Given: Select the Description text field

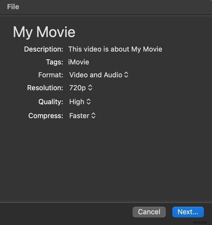Looking at the screenshot, I should (115, 49).
